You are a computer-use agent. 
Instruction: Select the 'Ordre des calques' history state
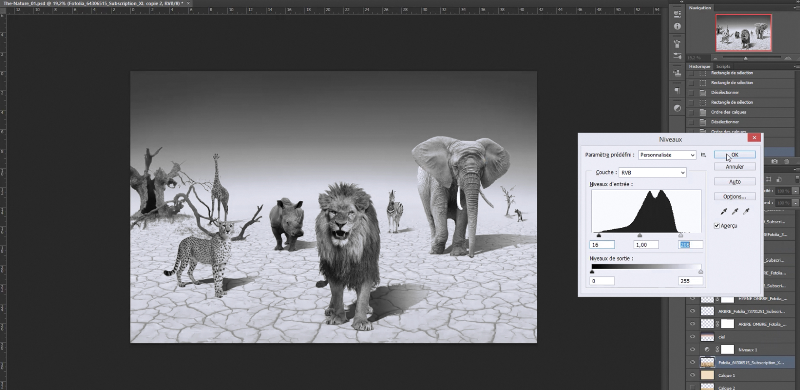pyautogui.click(x=728, y=112)
